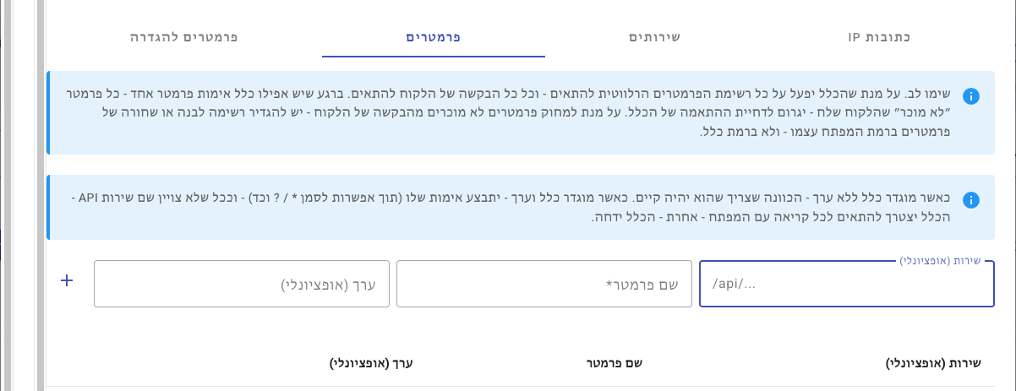1016x391 pixels.
Task: Open the שירותים tab
Action: pos(655,38)
